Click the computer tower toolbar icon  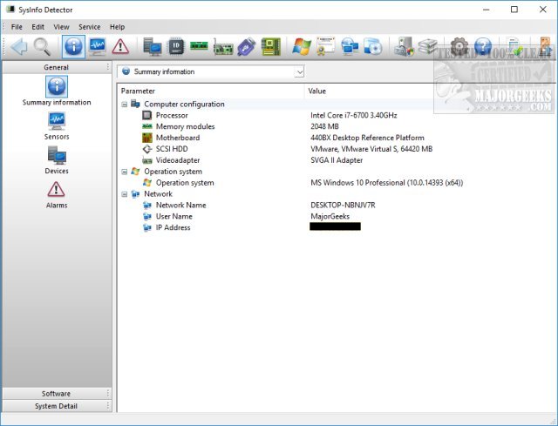[405, 46]
